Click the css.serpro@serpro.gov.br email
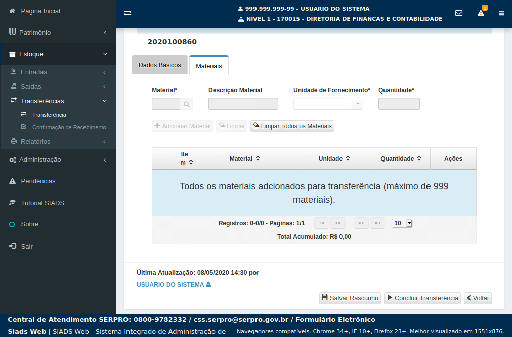This screenshot has height=337, width=512. pos(241,320)
